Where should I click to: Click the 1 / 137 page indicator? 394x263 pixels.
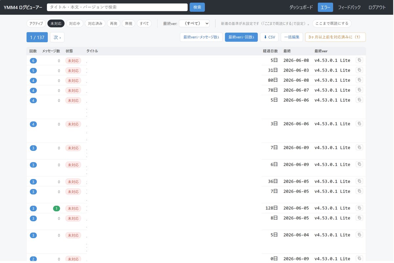37,37
